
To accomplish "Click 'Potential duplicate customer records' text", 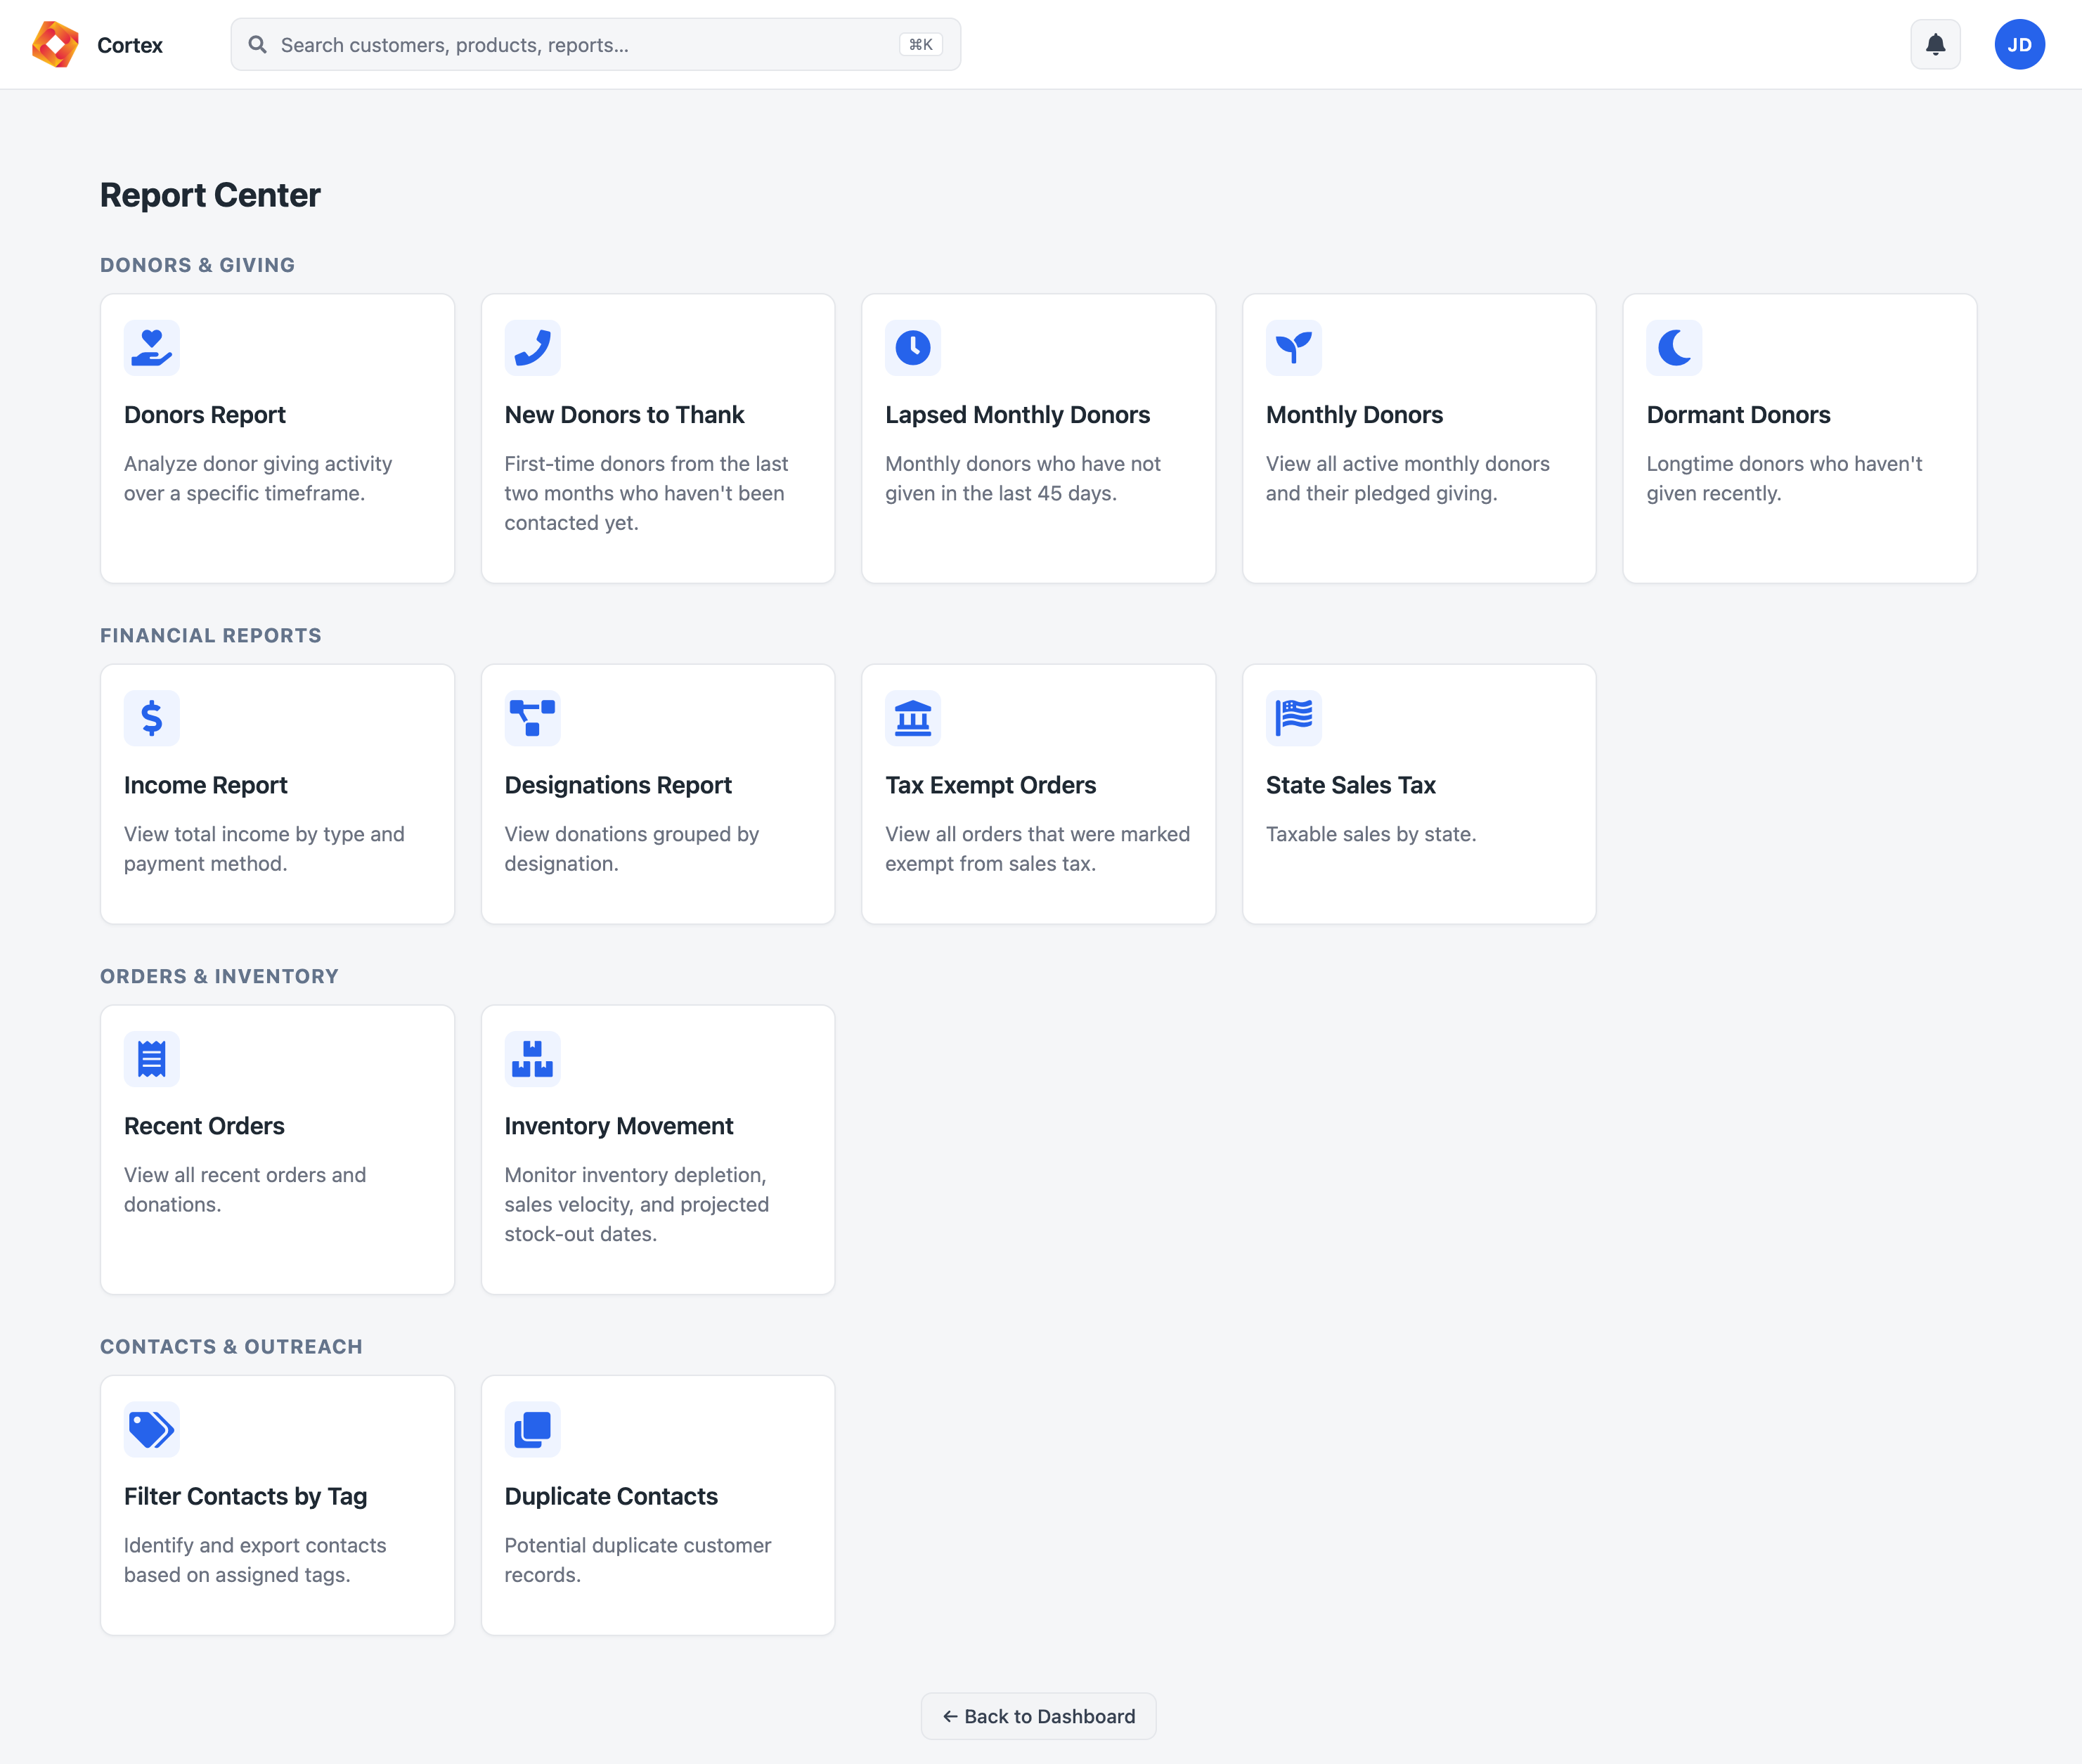I will pos(637,1559).
